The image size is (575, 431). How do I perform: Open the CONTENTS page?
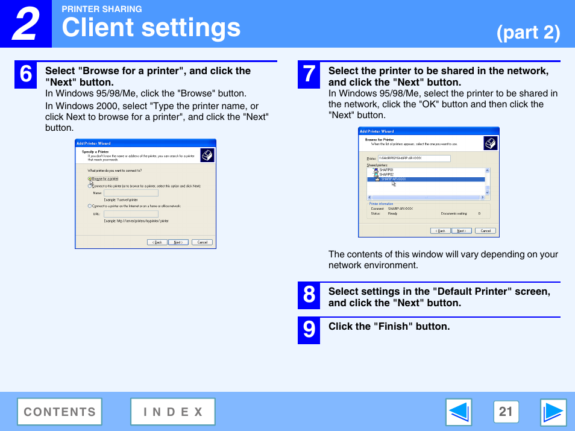click(x=60, y=412)
